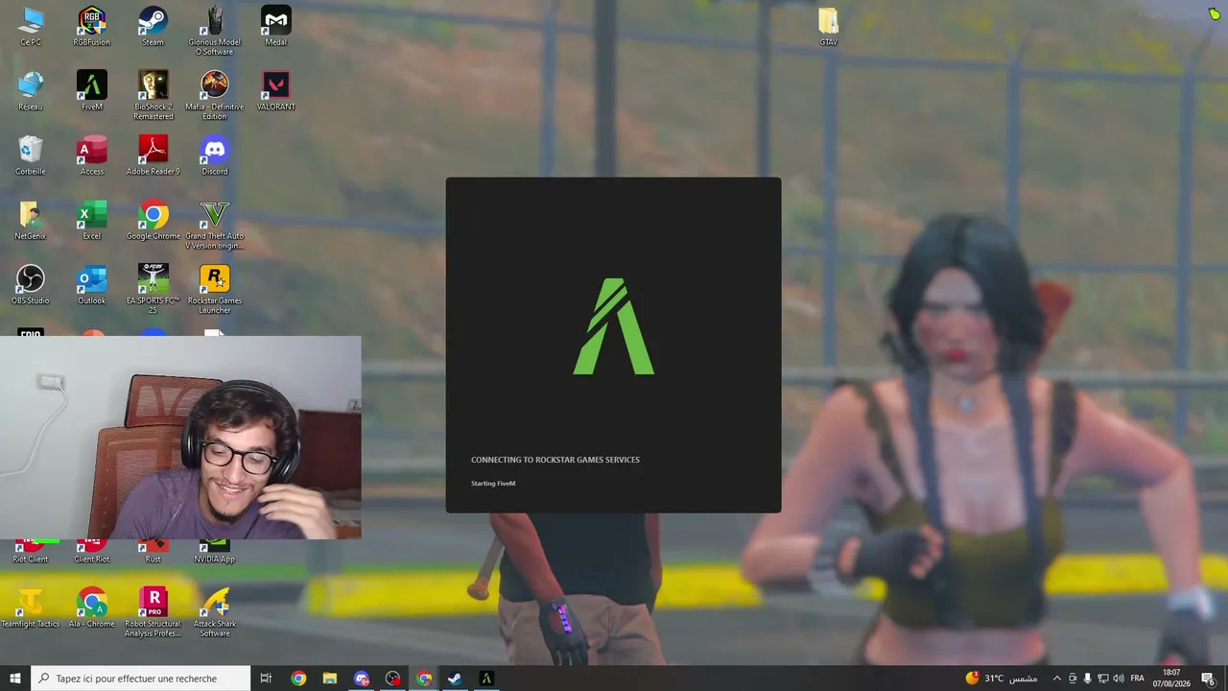Screen dimensions: 1228x691
Task: Switch to Discord in the taskbar
Action: click(x=362, y=679)
